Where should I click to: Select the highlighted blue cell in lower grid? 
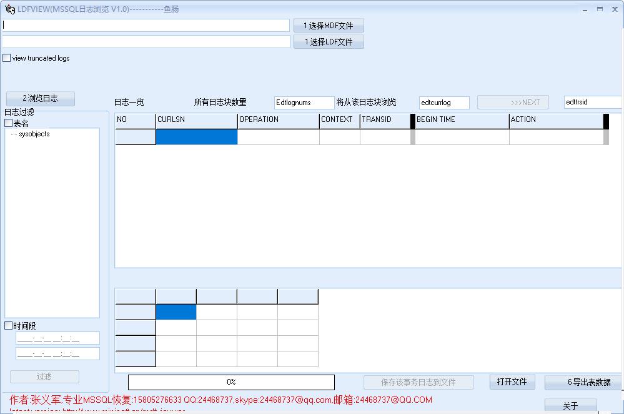pyautogui.click(x=176, y=312)
